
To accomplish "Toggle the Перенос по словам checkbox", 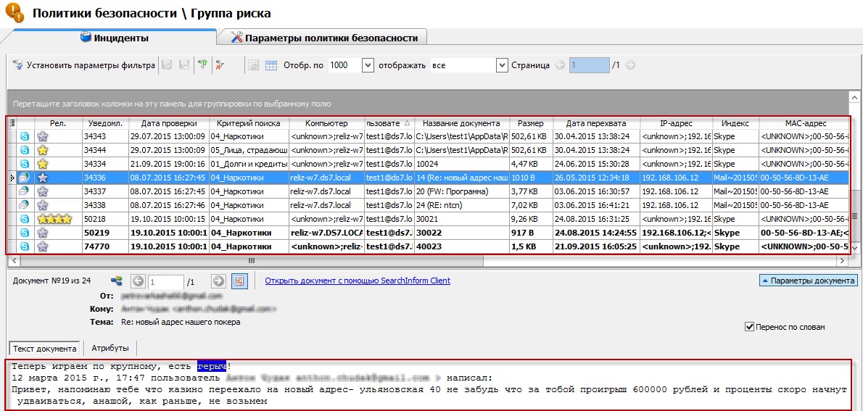I will click(x=748, y=327).
